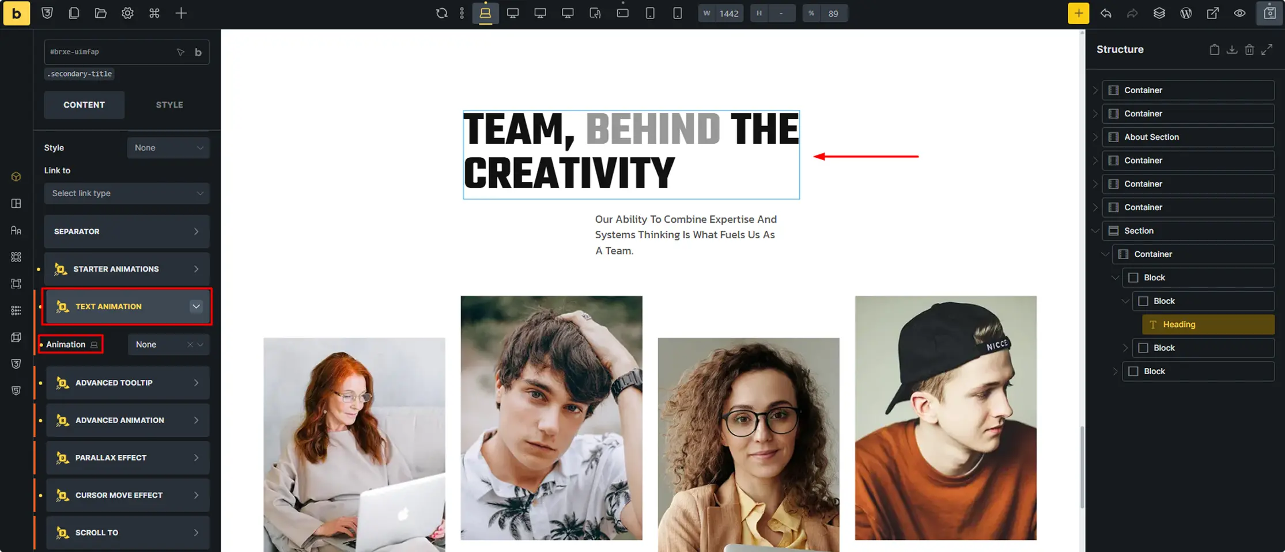Open the Select link type dropdown
The height and width of the screenshot is (552, 1285).
pos(127,193)
